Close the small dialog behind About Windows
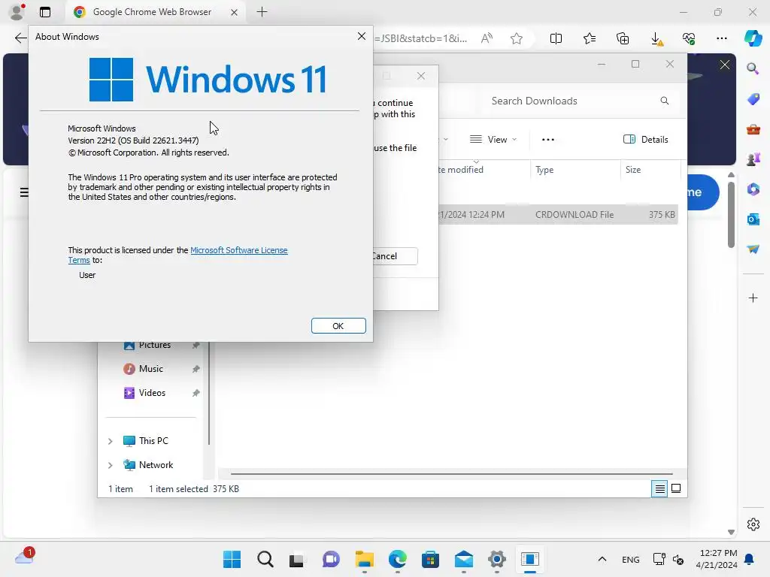The image size is (770, 577). point(421,76)
